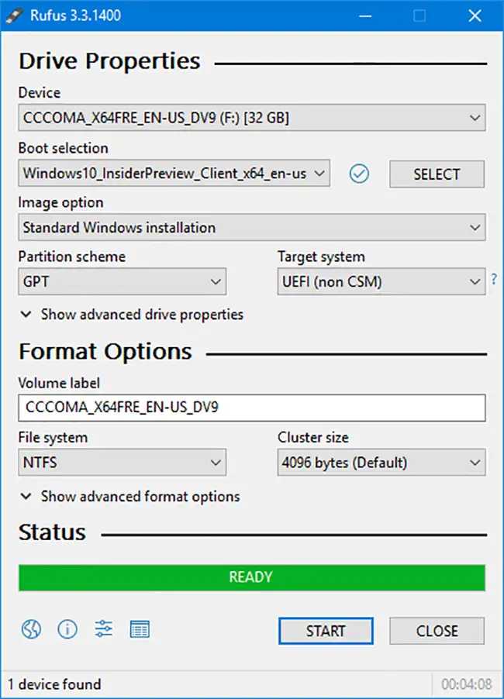This screenshot has width=504, height=699.
Task: Open the Boot selection dropdown
Action: pyautogui.click(x=174, y=173)
